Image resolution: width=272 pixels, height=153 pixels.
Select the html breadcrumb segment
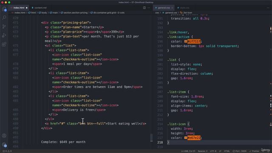pyautogui.click(x=32, y=13)
